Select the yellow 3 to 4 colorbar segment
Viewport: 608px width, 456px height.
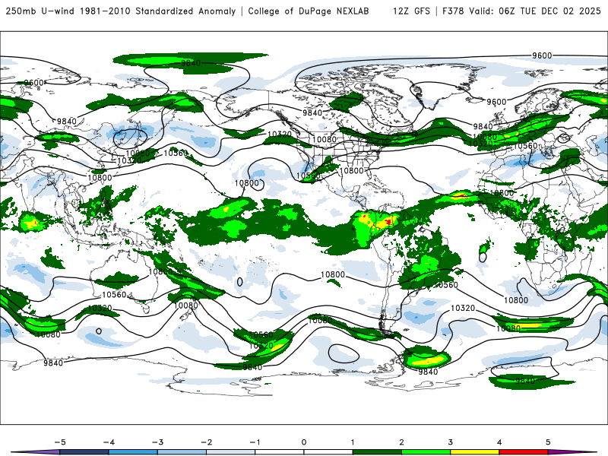pos(474,452)
